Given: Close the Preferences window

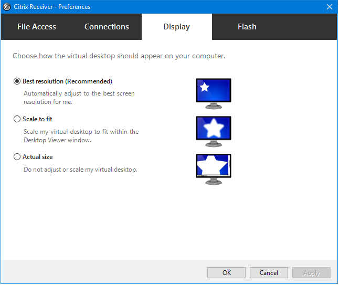Looking at the screenshot, I should (x=330, y=7).
